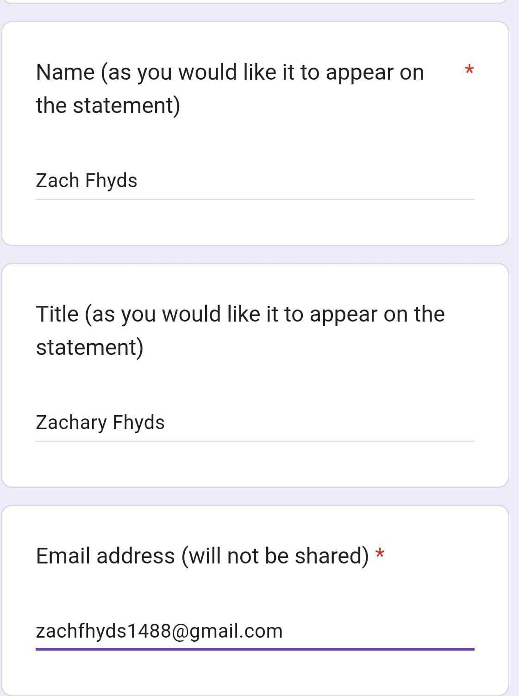Click the Name input field containing Zach Fhyds
519x696 pixels.
pyautogui.click(x=255, y=181)
